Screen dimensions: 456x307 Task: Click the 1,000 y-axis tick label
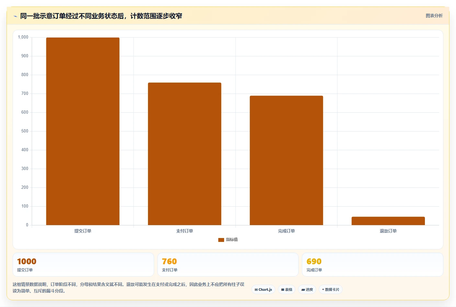23,37
